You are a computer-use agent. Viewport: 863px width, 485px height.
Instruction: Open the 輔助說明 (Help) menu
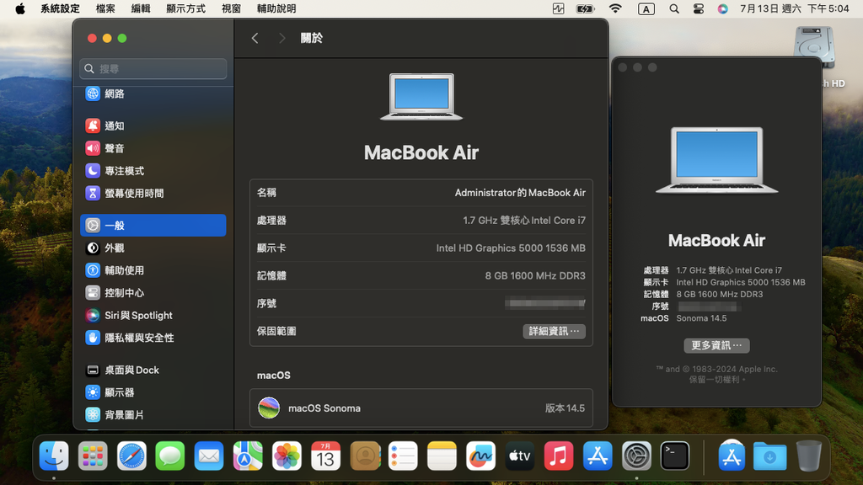[276, 8]
